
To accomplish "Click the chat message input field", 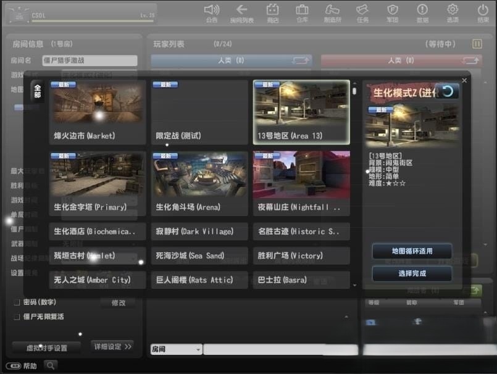I will pos(281,349).
